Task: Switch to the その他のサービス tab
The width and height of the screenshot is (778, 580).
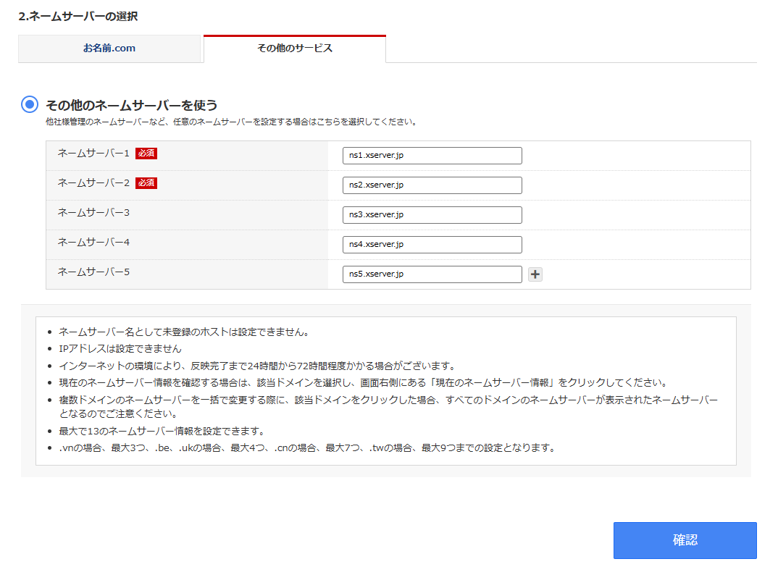Action: pos(295,49)
